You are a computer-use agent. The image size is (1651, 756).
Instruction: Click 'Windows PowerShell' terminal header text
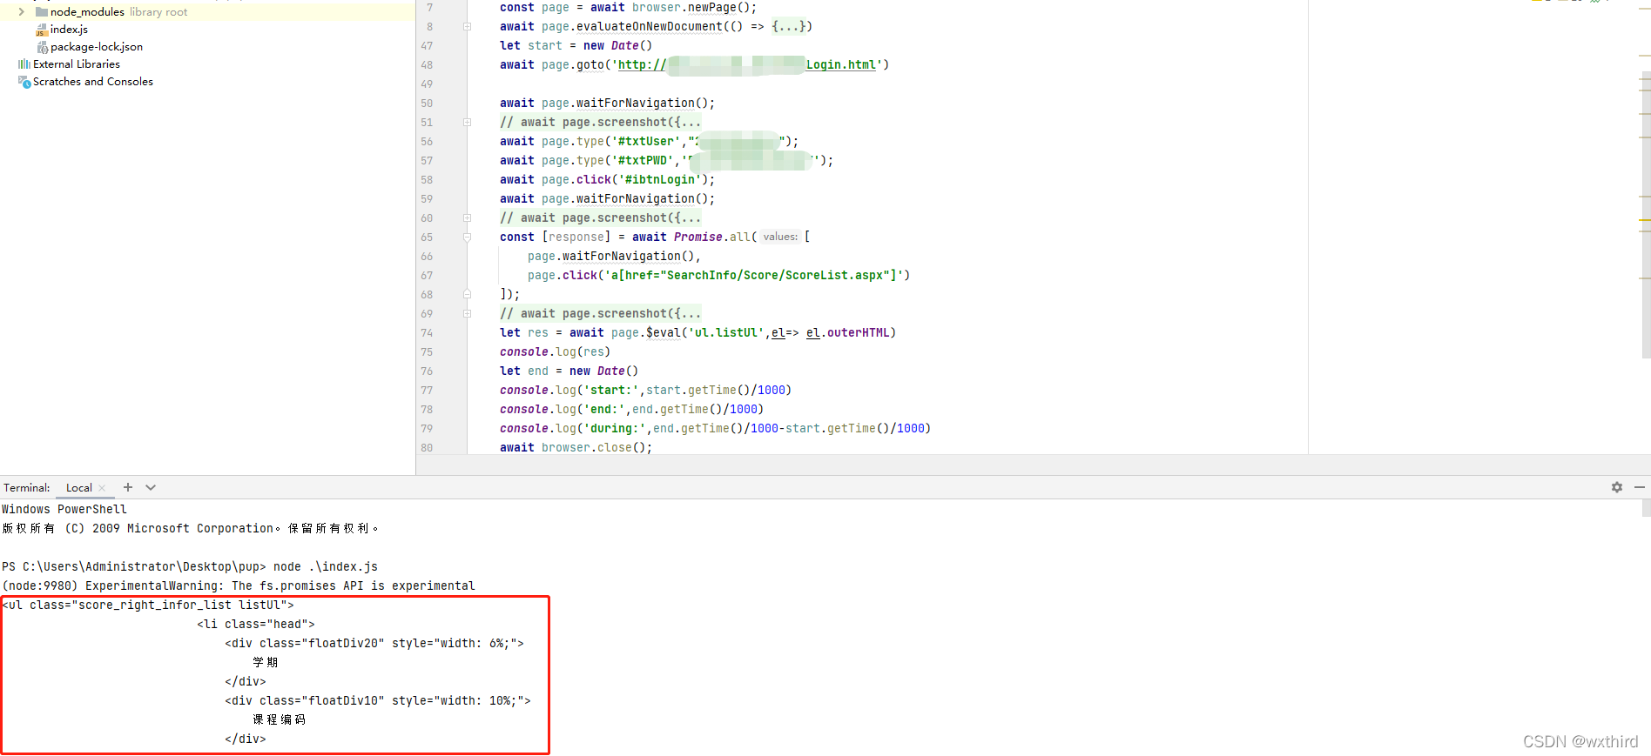point(64,510)
